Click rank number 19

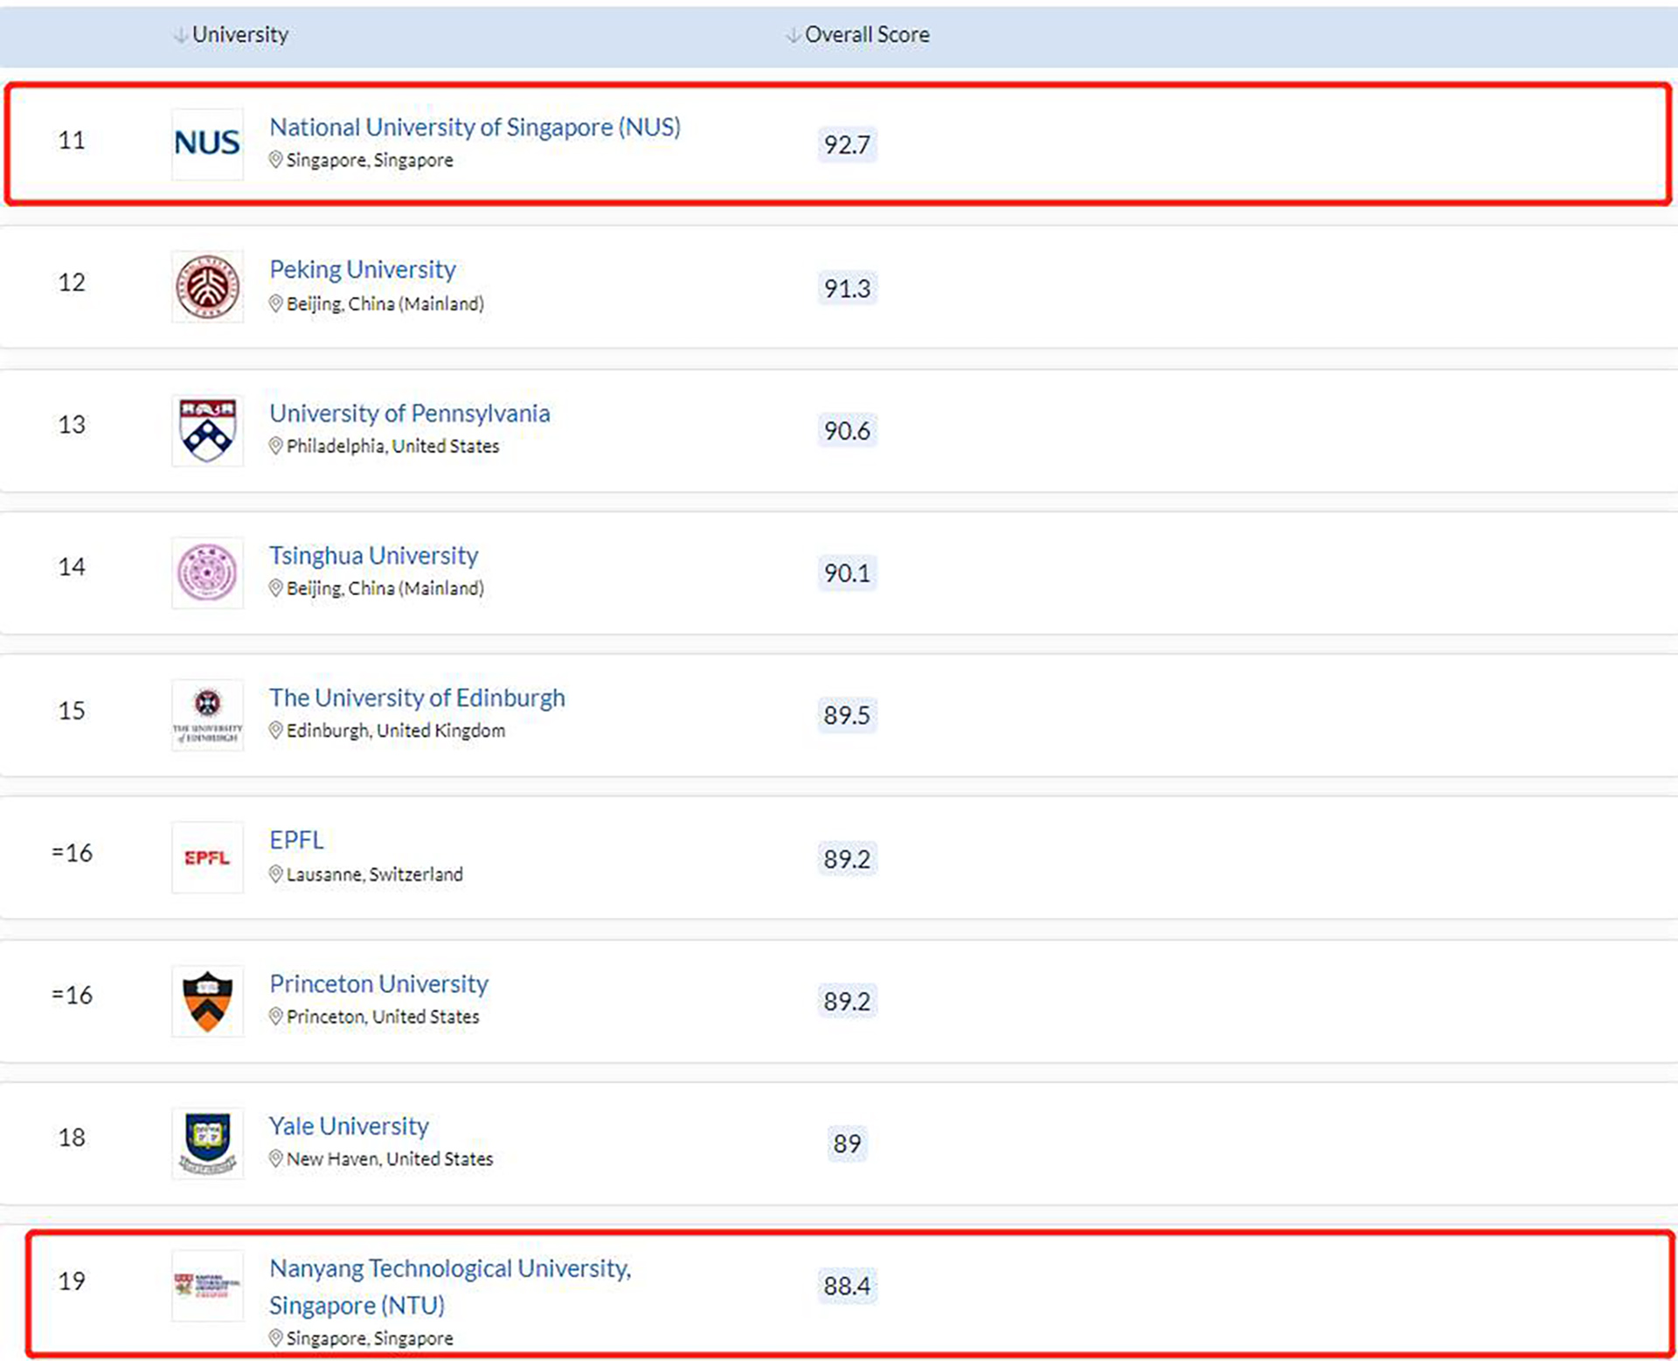[72, 1281]
